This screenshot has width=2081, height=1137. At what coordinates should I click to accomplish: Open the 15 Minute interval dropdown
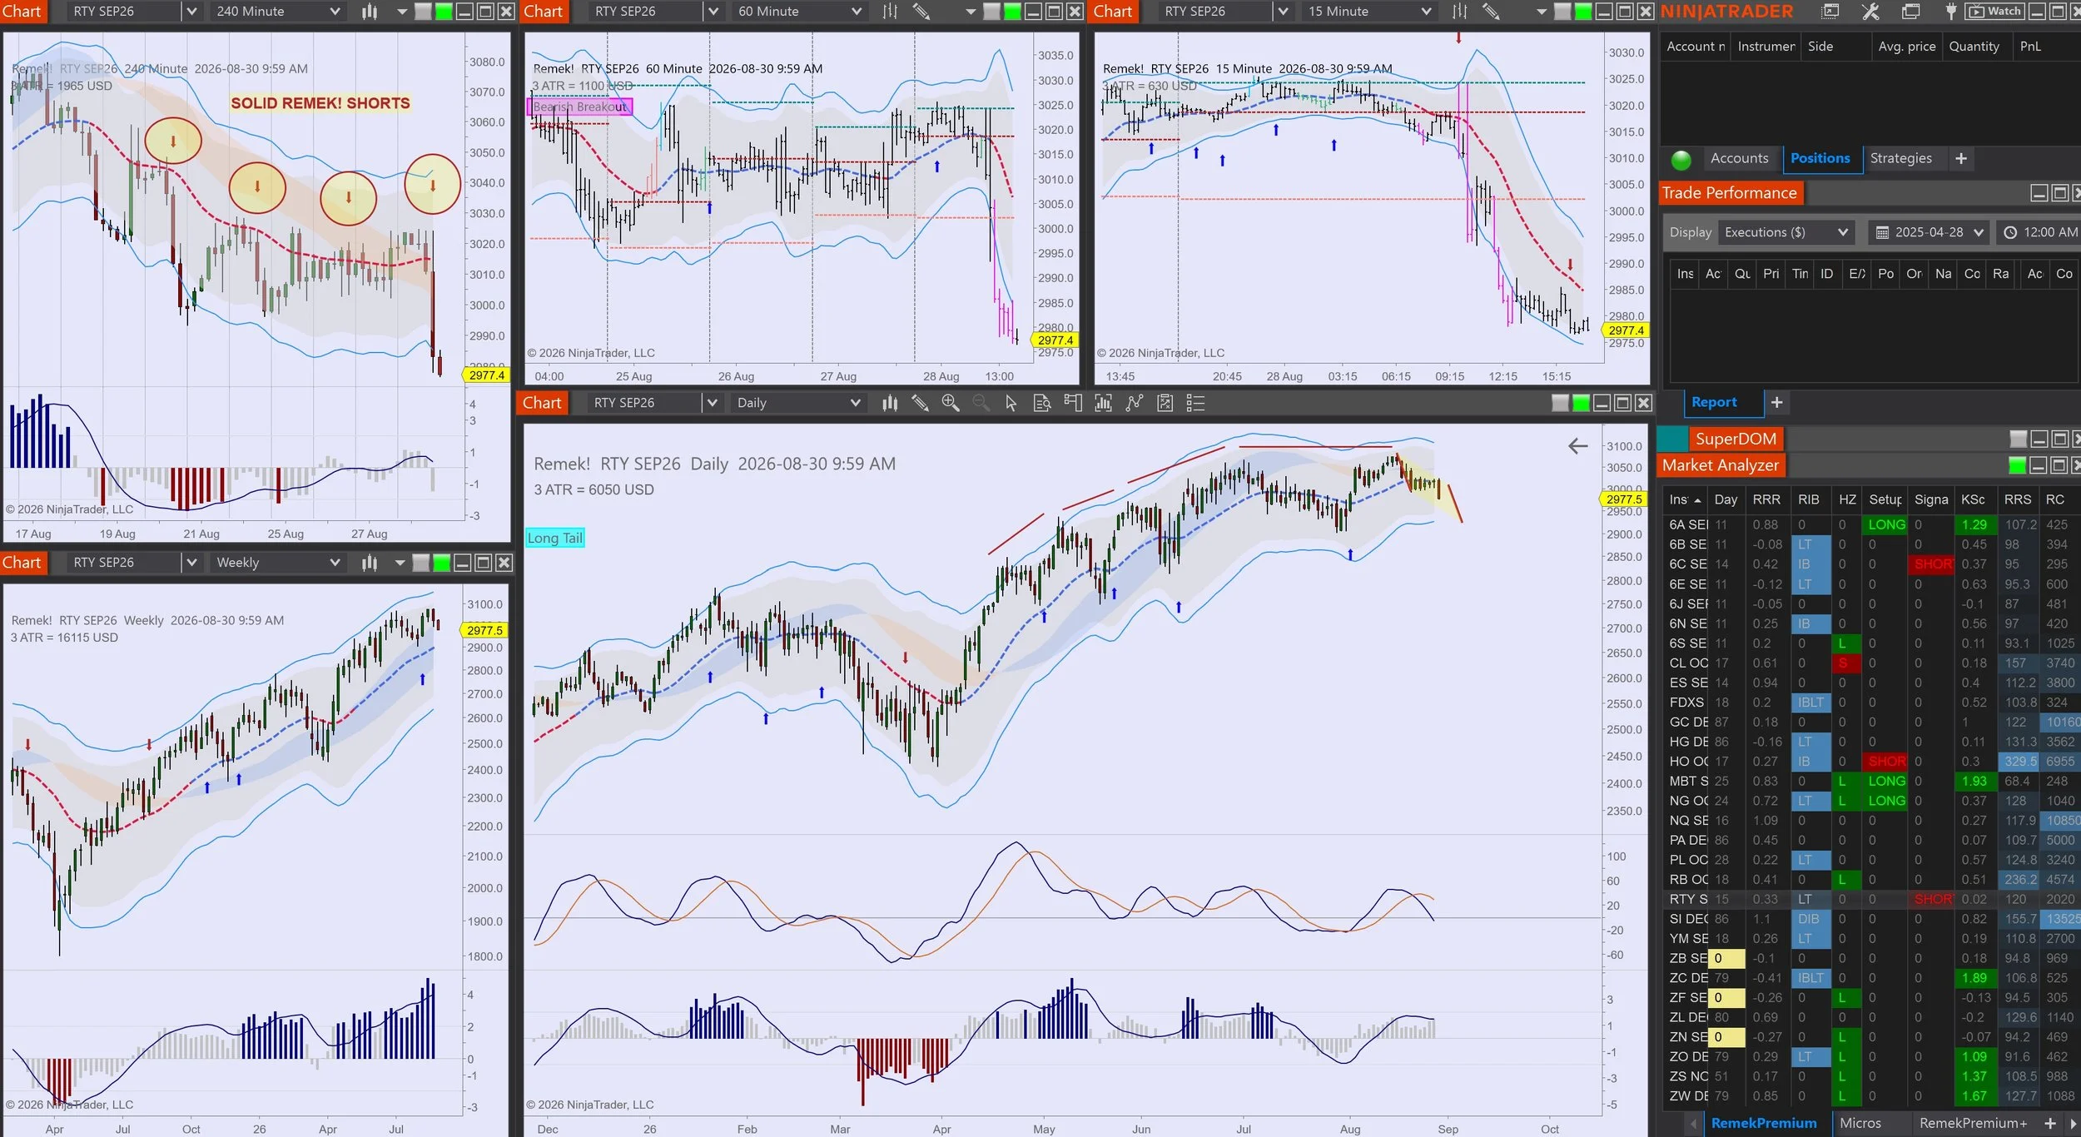click(1369, 12)
